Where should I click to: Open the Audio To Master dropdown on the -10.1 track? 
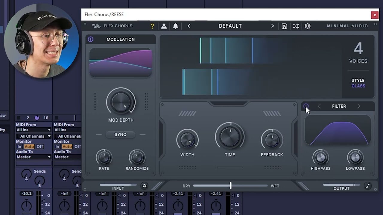(x=34, y=157)
